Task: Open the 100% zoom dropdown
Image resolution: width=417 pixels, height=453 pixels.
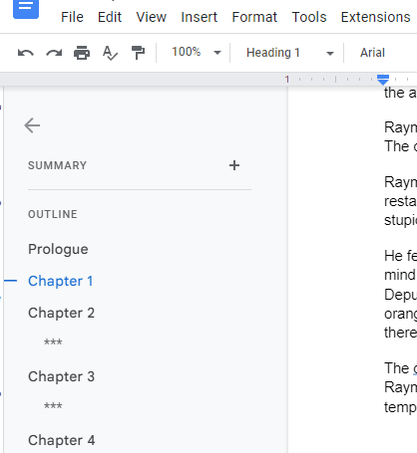Action: pyautogui.click(x=197, y=52)
